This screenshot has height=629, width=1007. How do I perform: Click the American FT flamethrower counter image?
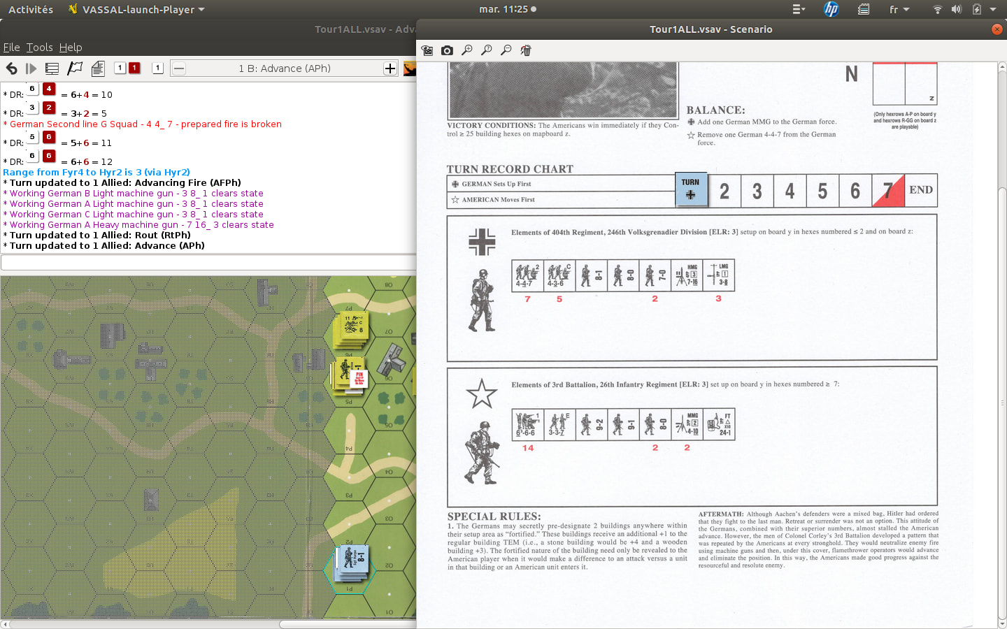click(x=719, y=424)
